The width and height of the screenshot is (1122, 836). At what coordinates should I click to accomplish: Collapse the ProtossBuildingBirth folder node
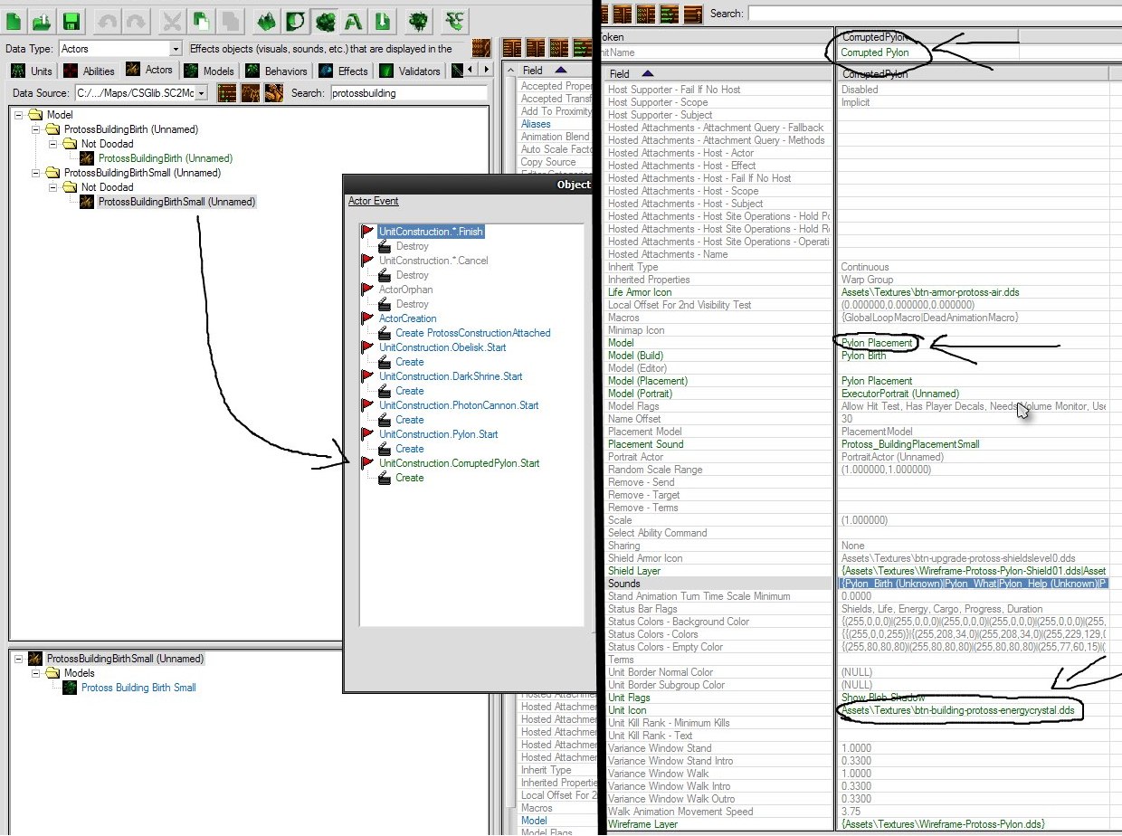(x=37, y=129)
